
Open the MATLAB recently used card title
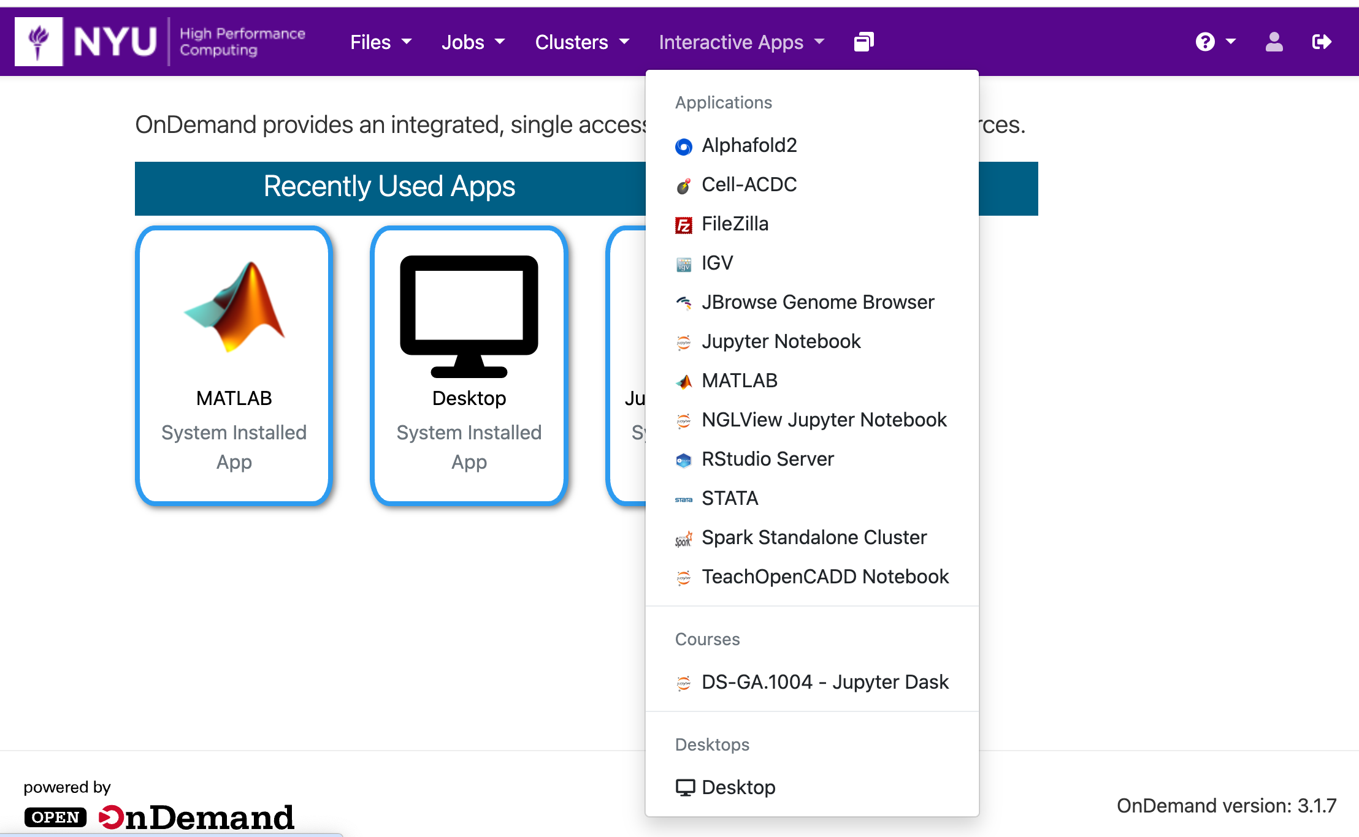(x=234, y=398)
